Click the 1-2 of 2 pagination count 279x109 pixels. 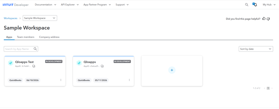point(257,88)
